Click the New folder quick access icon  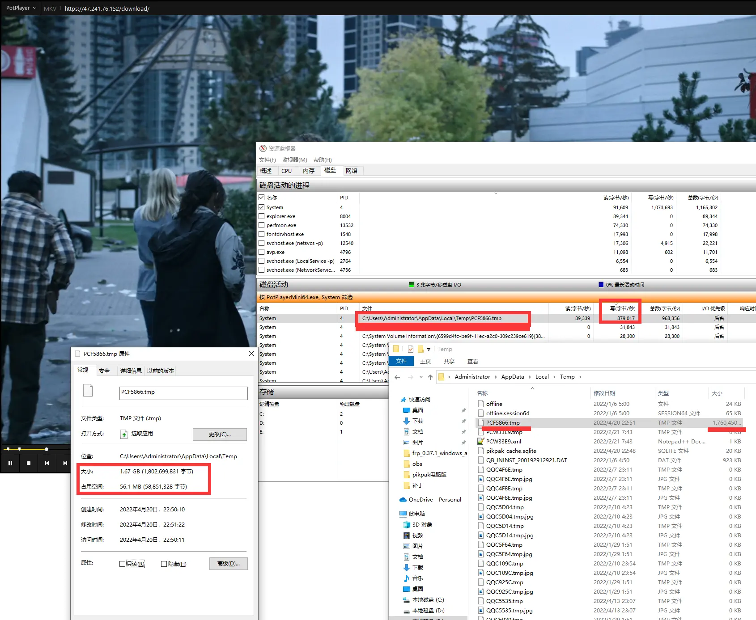tap(420, 349)
